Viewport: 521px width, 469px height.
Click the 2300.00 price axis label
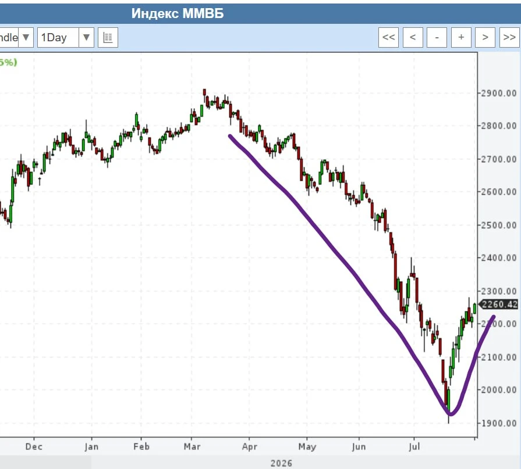click(499, 291)
